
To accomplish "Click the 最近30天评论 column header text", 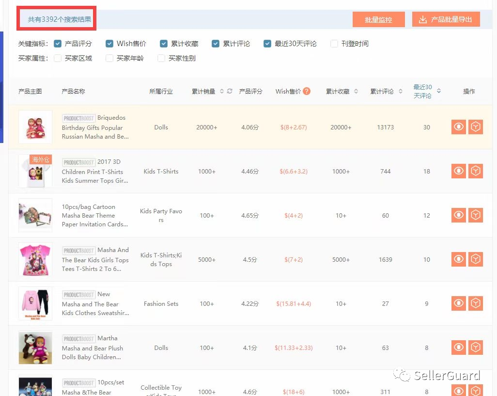I will (x=422, y=91).
